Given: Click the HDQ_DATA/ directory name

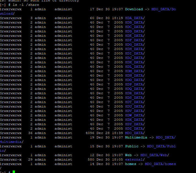Looking at the screenshot, I should pos(135,89).
